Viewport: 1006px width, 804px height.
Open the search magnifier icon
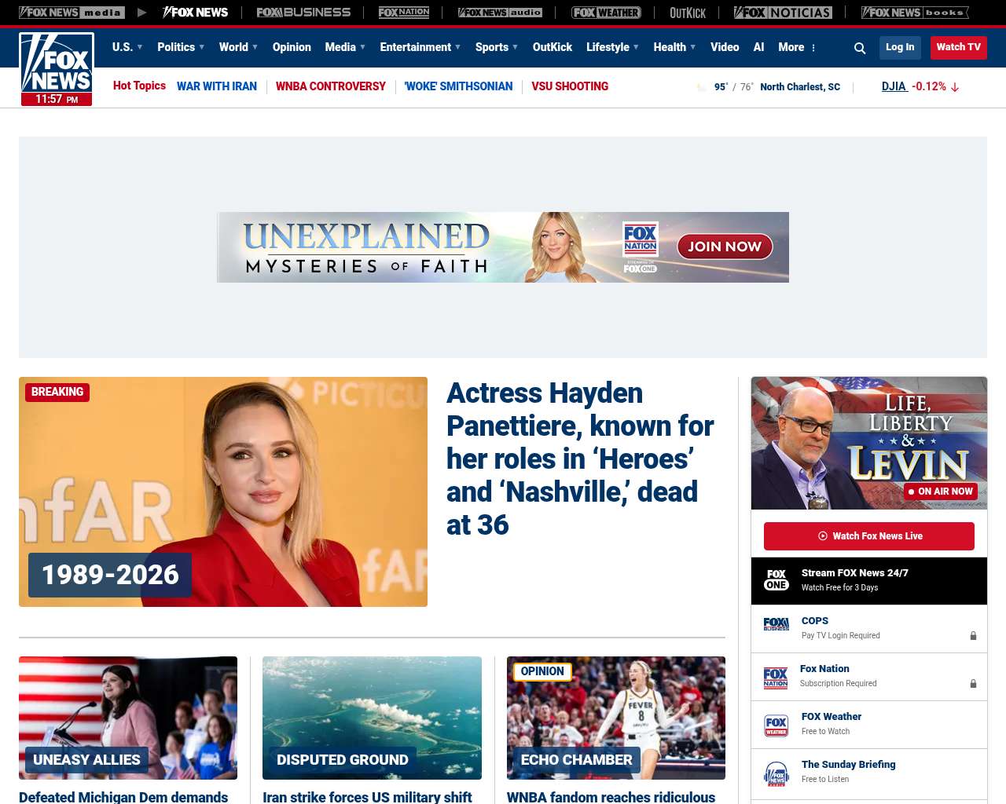pos(860,48)
